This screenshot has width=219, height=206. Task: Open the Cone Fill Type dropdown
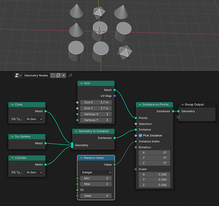pos(34,119)
